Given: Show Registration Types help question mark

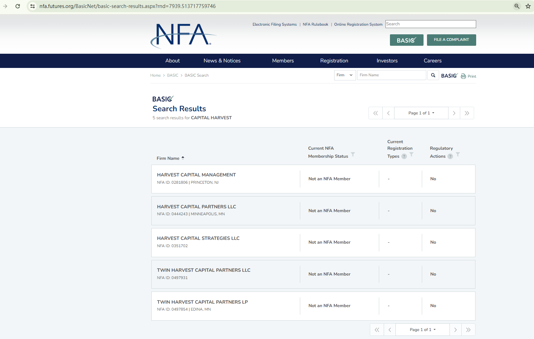Looking at the screenshot, I should pyautogui.click(x=404, y=156).
